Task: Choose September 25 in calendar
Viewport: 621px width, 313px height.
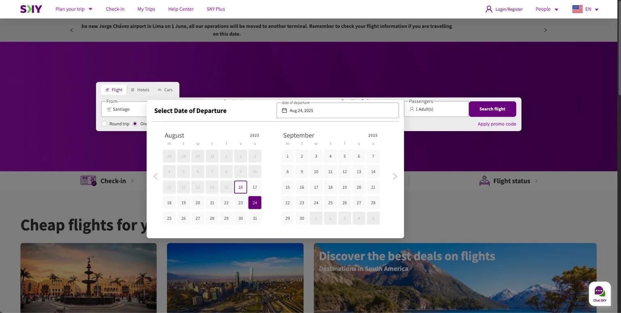Action: click(x=330, y=203)
